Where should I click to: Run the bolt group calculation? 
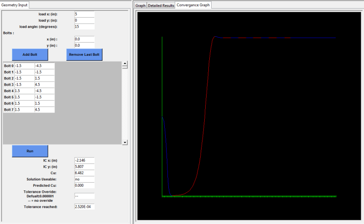click(x=30, y=151)
